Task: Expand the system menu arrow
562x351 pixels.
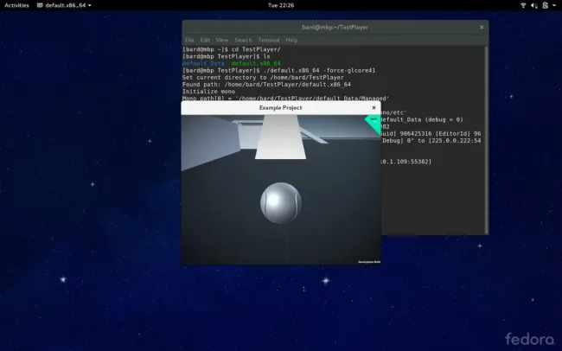Action: click(x=552, y=5)
